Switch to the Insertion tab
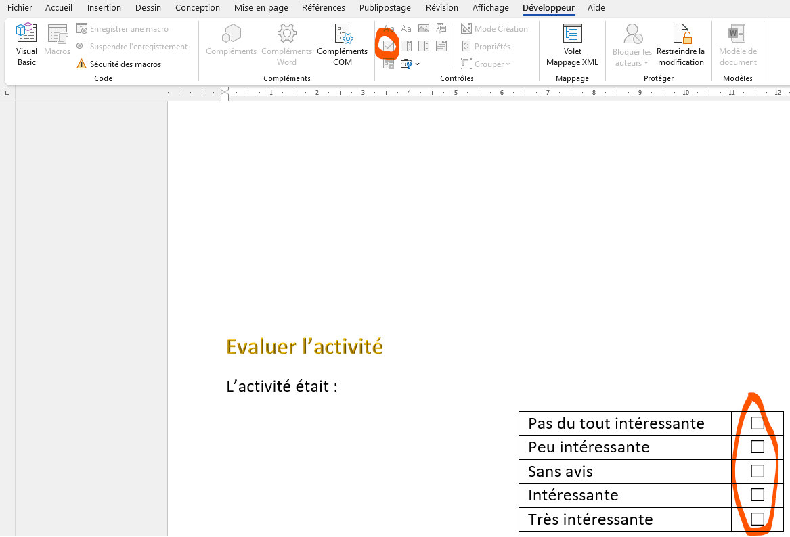 (104, 7)
